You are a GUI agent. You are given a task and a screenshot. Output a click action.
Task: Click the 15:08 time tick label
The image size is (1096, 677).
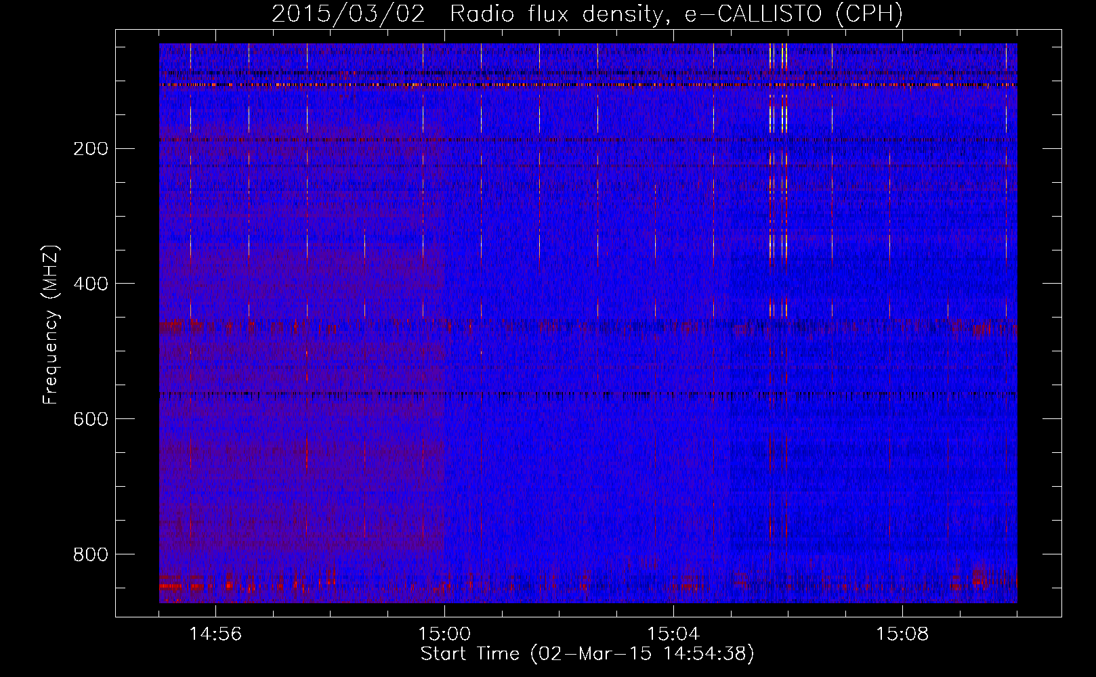(902, 634)
